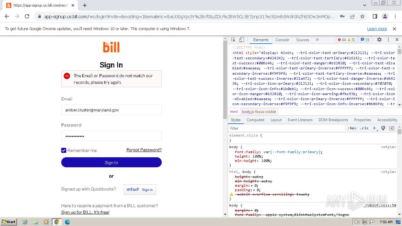402x226 pixels.
Task: Toggle the browser side panel
Action: click(375, 16)
